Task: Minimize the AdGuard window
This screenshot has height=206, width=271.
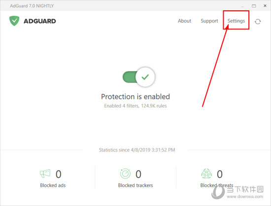Action: [x=242, y=6]
